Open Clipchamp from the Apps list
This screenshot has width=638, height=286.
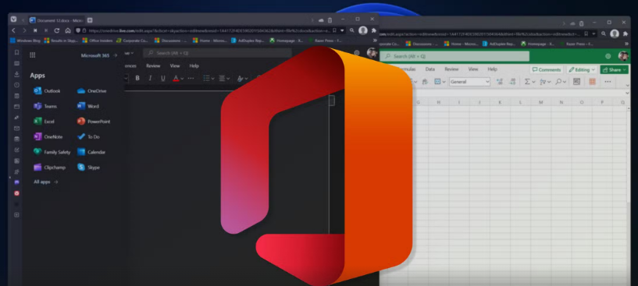pos(49,167)
